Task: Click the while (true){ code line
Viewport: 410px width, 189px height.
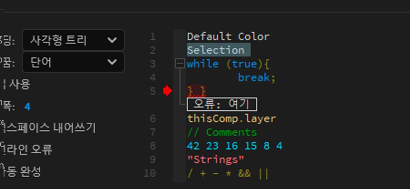Action: (228, 64)
